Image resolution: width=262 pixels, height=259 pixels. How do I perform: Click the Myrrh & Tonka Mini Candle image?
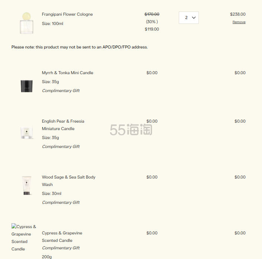coord(27,86)
